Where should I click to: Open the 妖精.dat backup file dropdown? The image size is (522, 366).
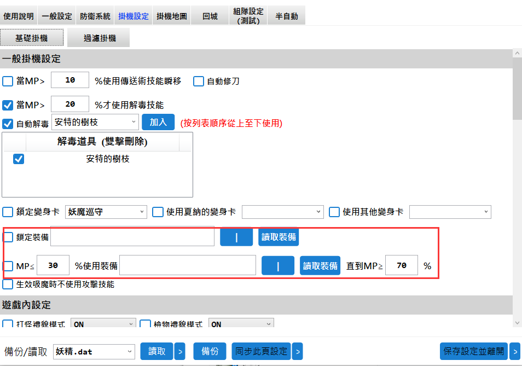94,351
